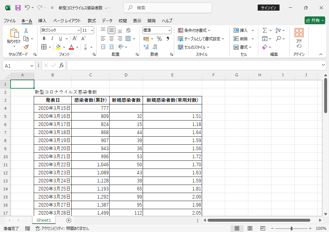Screen dimensions: 329x232
Task: Click Find and Select magnifier icon
Action: coord(279,39)
